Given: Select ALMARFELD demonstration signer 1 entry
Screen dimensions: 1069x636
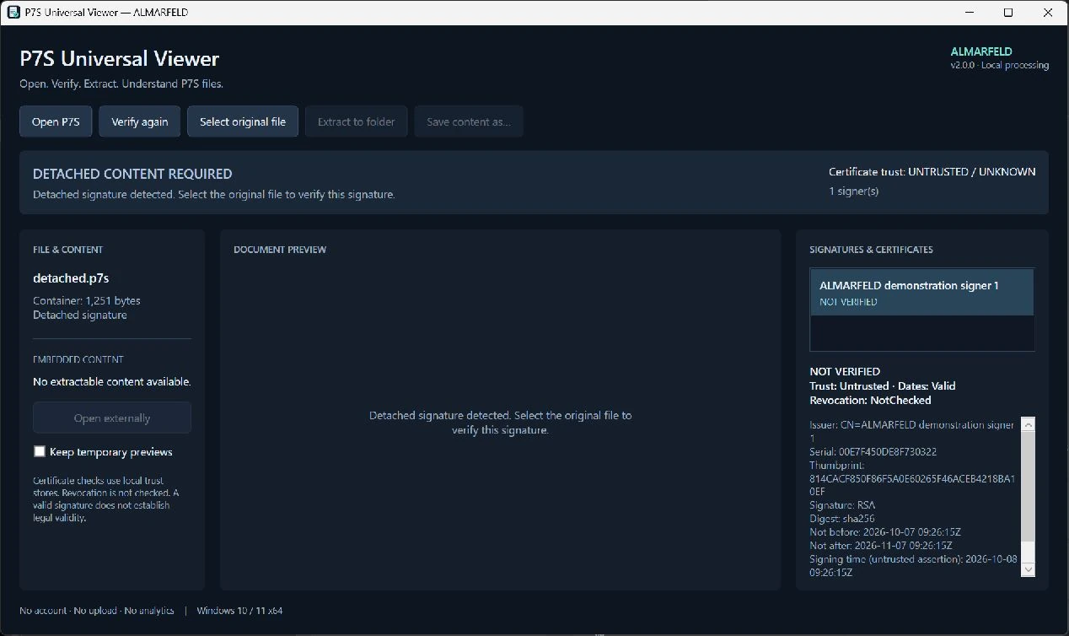Looking at the screenshot, I should tap(922, 292).
